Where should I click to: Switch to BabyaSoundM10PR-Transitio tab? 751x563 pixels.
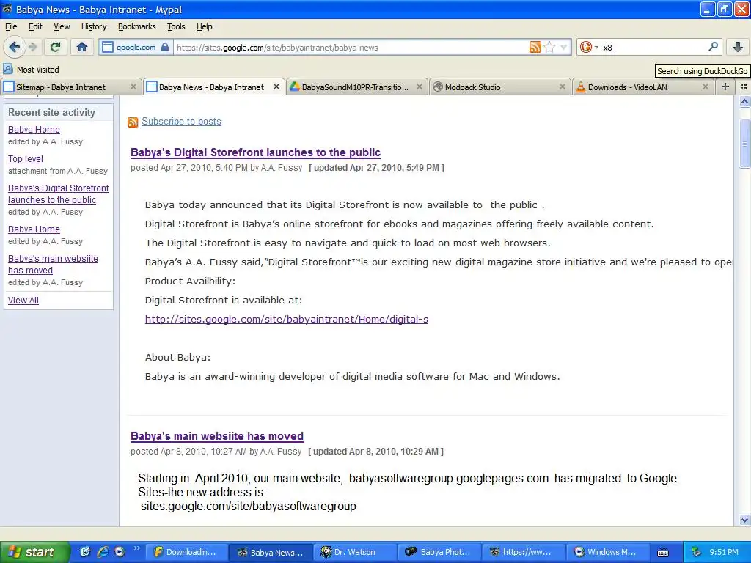pos(355,87)
